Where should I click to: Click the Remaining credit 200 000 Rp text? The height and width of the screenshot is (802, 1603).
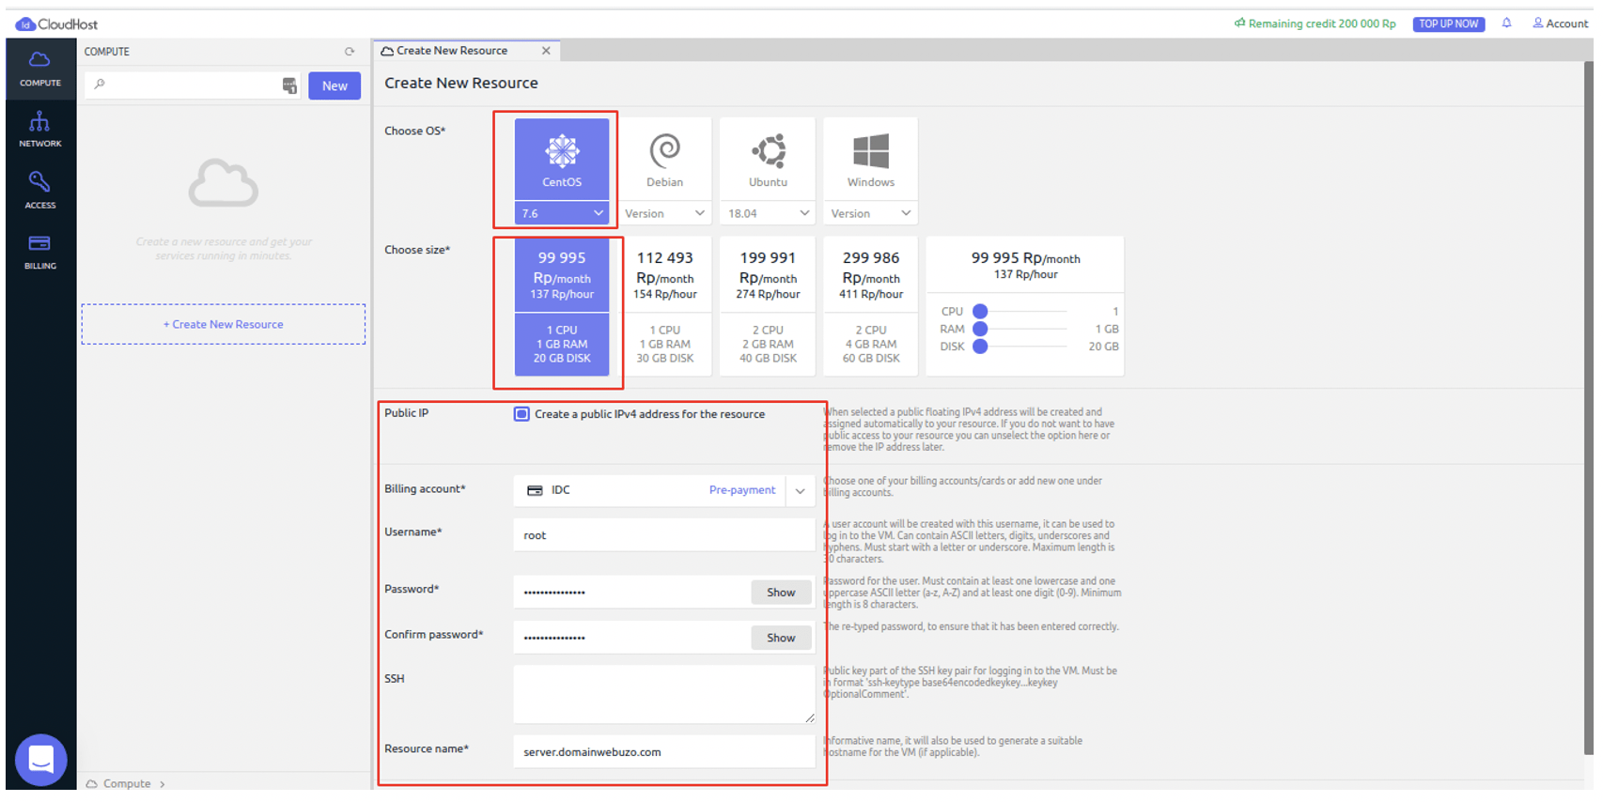coord(1315,23)
